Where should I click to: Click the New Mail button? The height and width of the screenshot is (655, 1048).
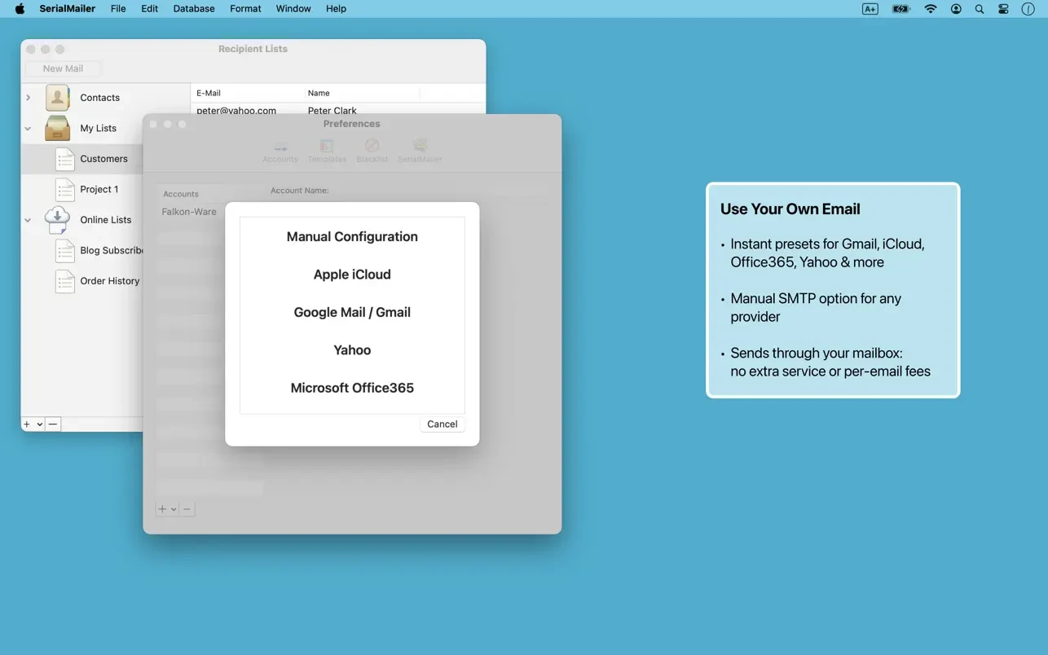63,68
